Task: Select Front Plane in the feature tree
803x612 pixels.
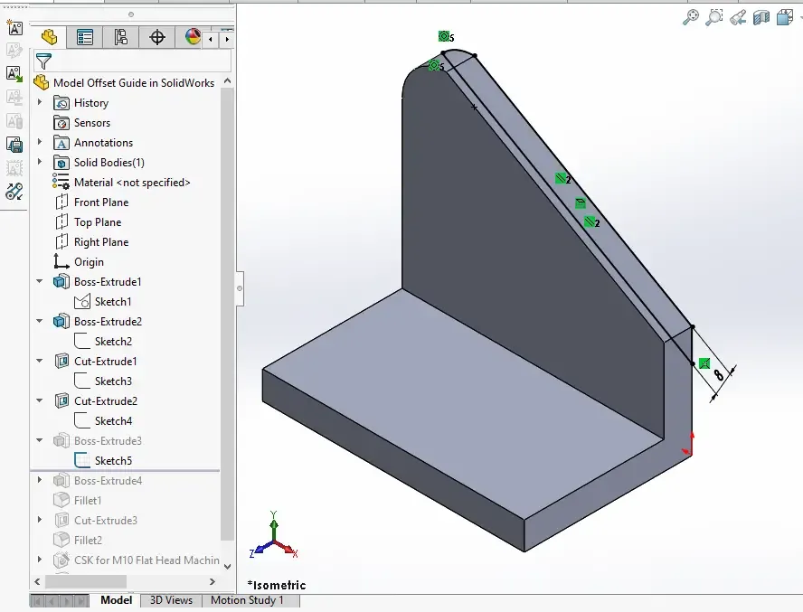Action: coord(101,202)
